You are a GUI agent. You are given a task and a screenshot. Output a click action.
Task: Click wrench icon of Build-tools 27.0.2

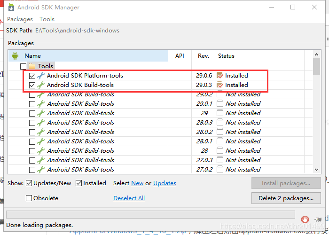point(41,170)
